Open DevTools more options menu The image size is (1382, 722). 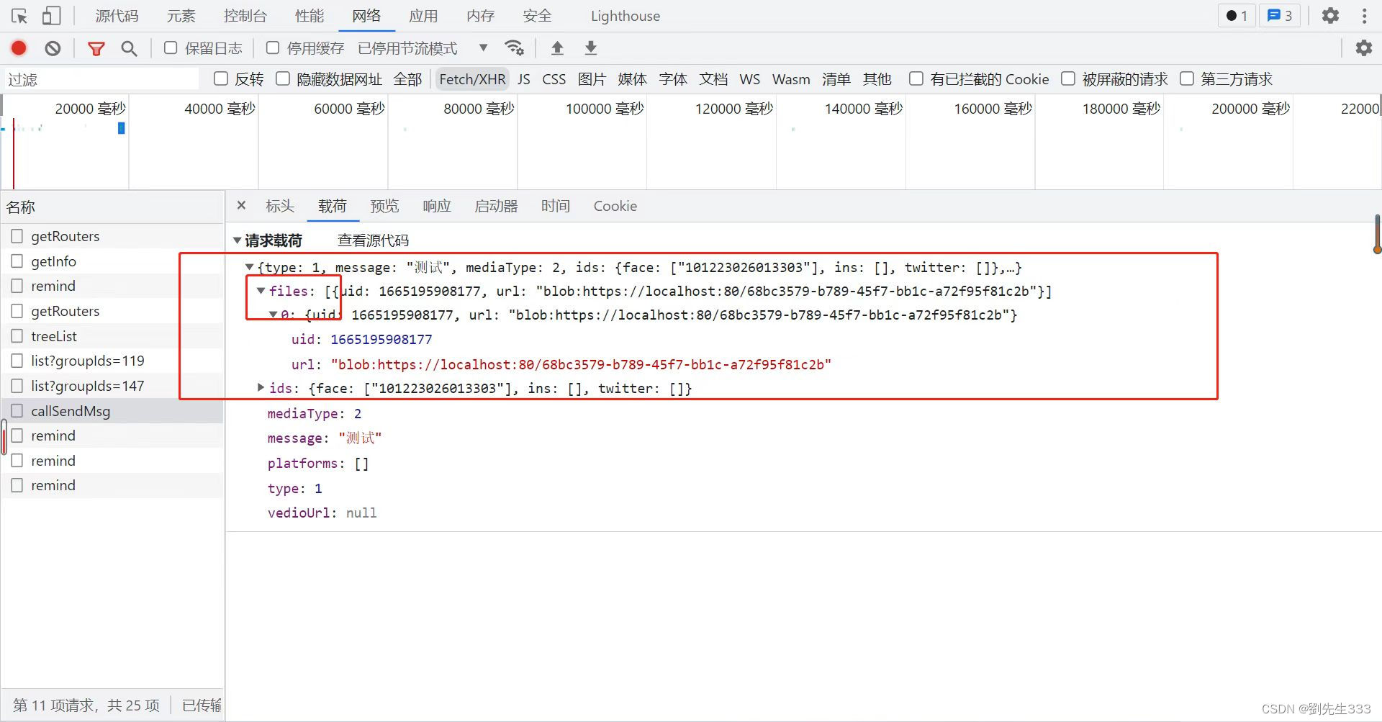(x=1364, y=16)
